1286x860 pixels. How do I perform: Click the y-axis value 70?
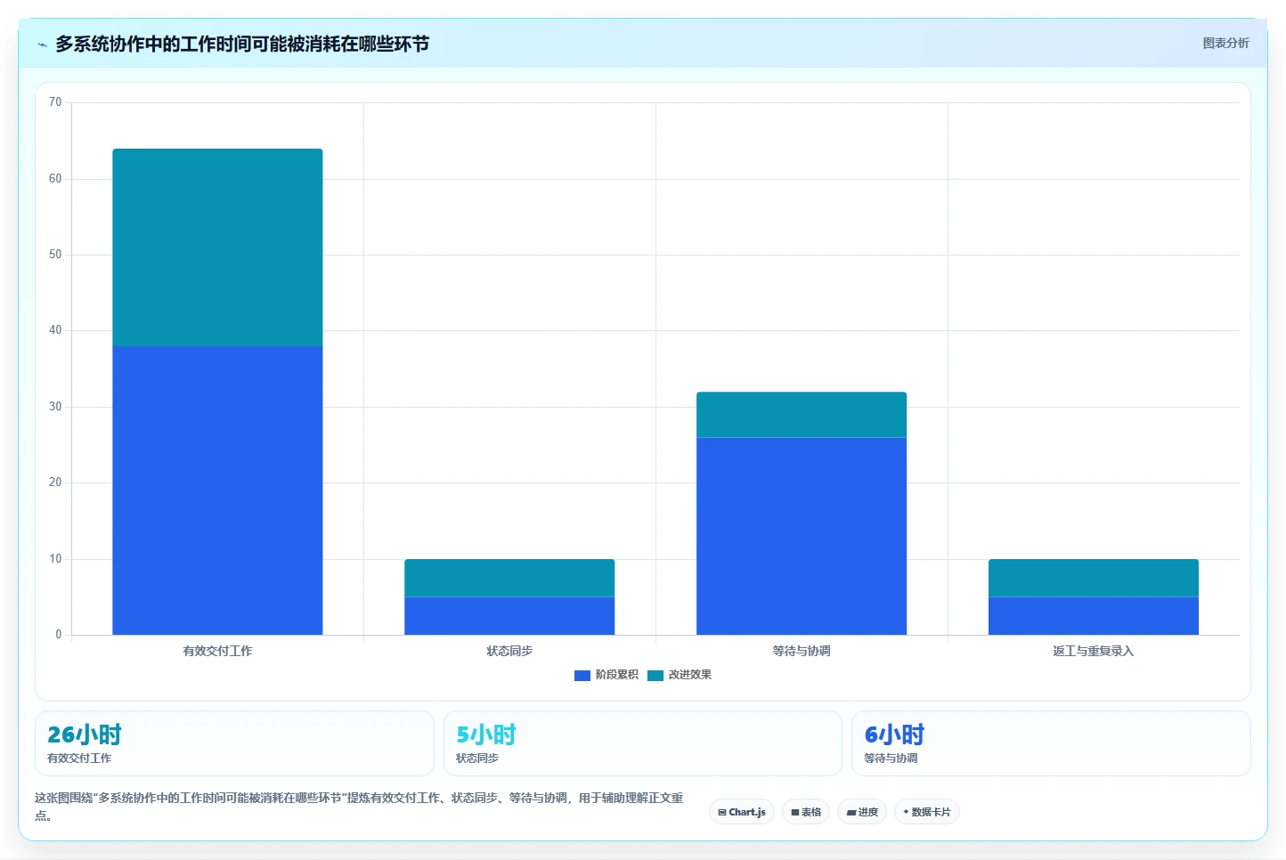55,102
